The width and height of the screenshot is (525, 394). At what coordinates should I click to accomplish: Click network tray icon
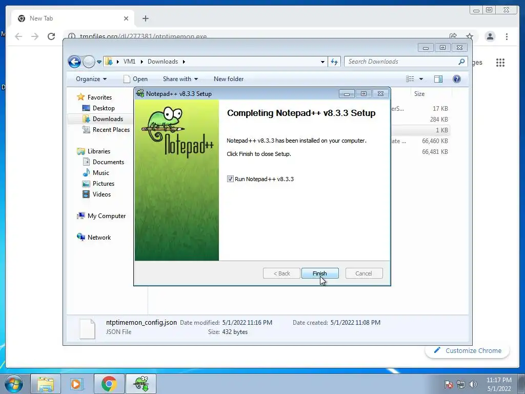point(461,384)
